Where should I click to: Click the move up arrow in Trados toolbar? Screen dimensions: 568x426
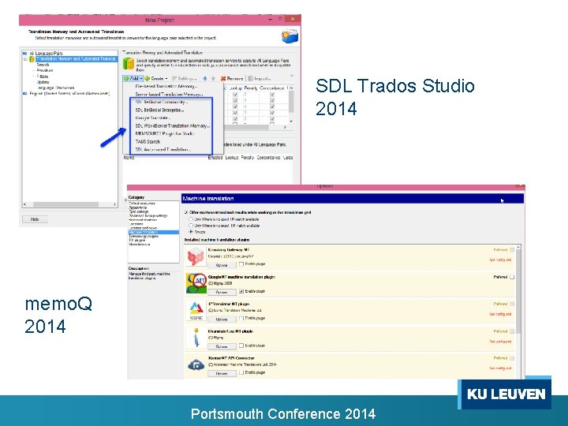213,78
